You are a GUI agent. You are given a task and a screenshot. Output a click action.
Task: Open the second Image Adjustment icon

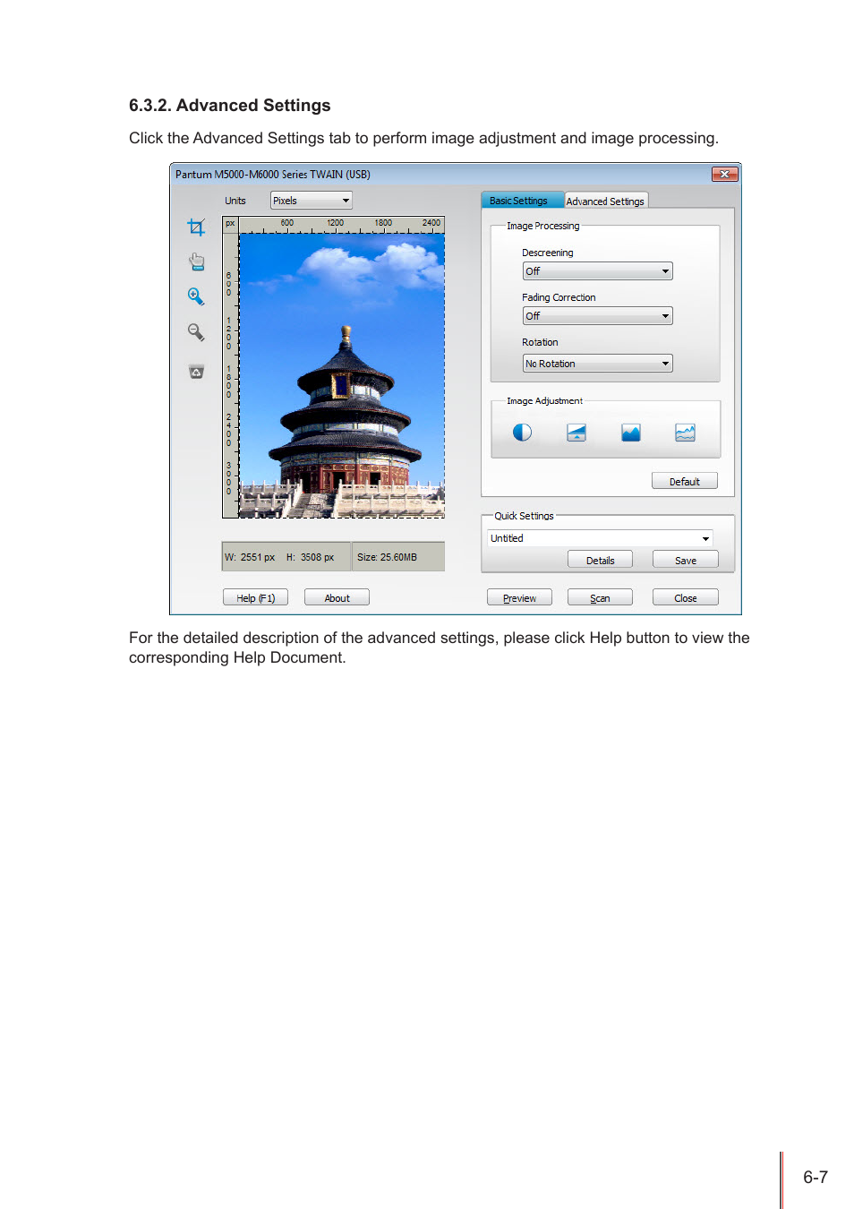[576, 433]
